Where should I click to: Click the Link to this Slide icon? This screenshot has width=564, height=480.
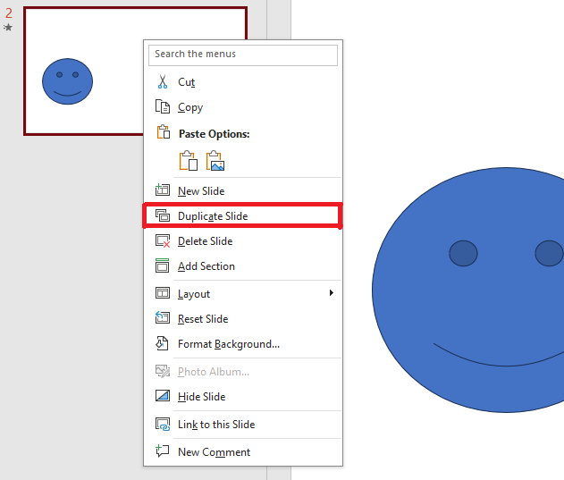coord(162,425)
